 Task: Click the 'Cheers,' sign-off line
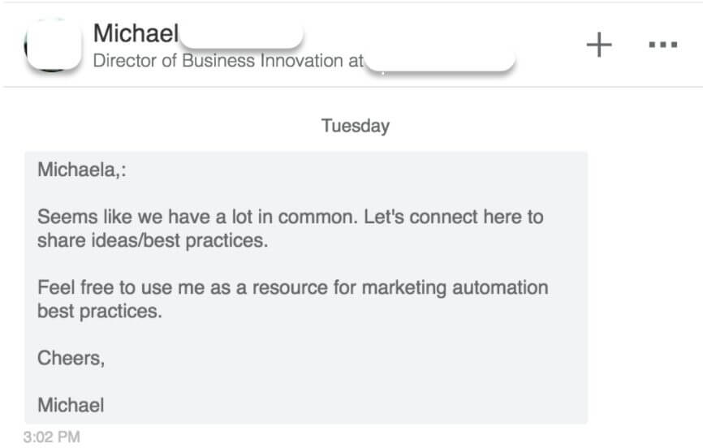tap(71, 358)
